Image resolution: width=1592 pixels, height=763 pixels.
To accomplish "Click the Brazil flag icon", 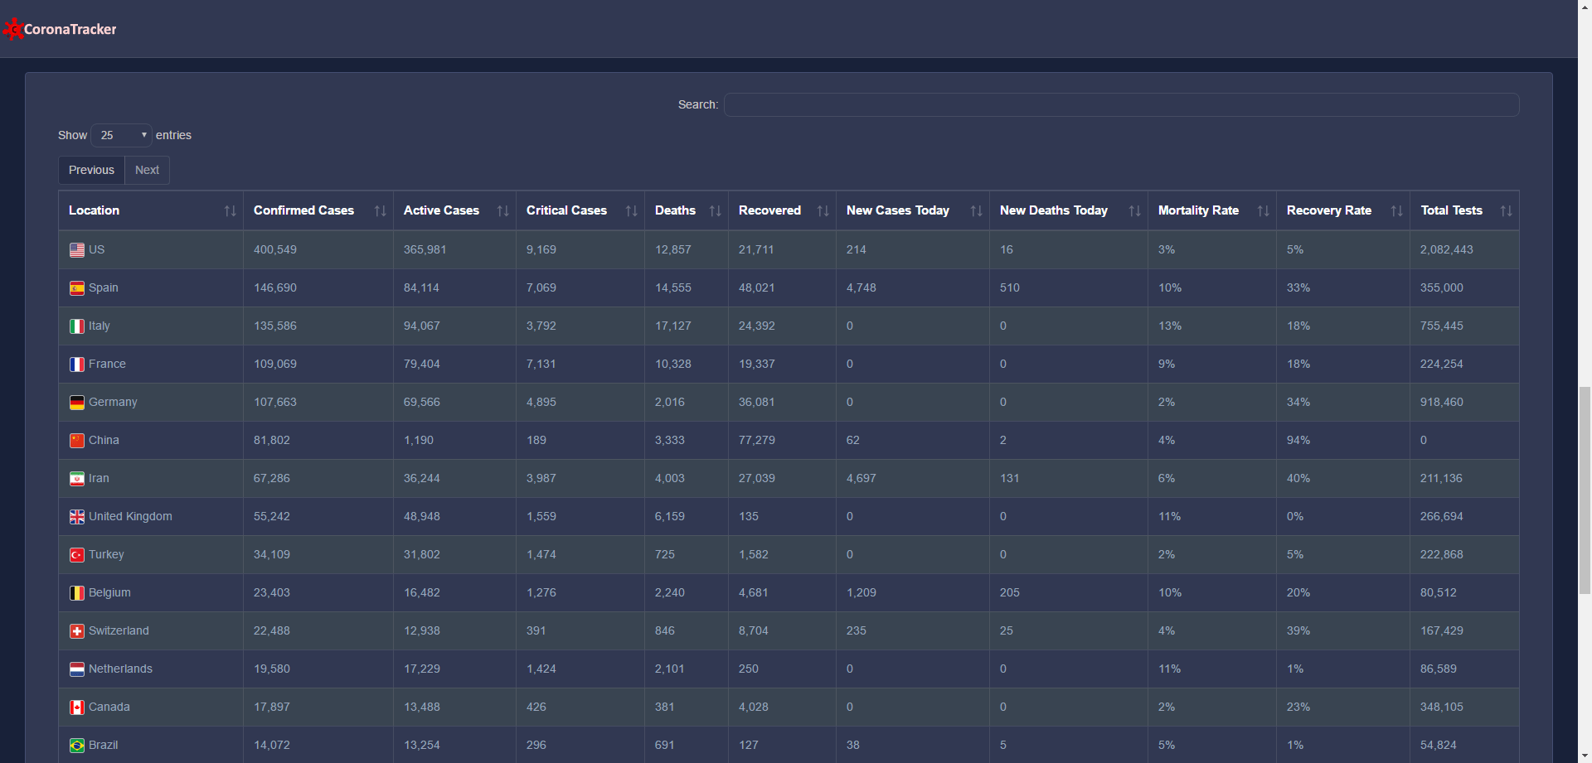I will pyautogui.click(x=77, y=746).
